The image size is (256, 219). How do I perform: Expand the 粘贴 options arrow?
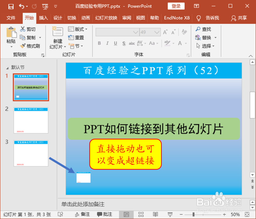point(11,47)
